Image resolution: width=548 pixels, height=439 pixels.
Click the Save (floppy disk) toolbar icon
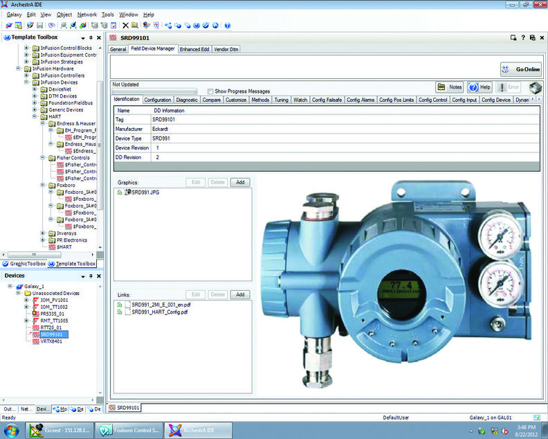(x=40, y=25)
